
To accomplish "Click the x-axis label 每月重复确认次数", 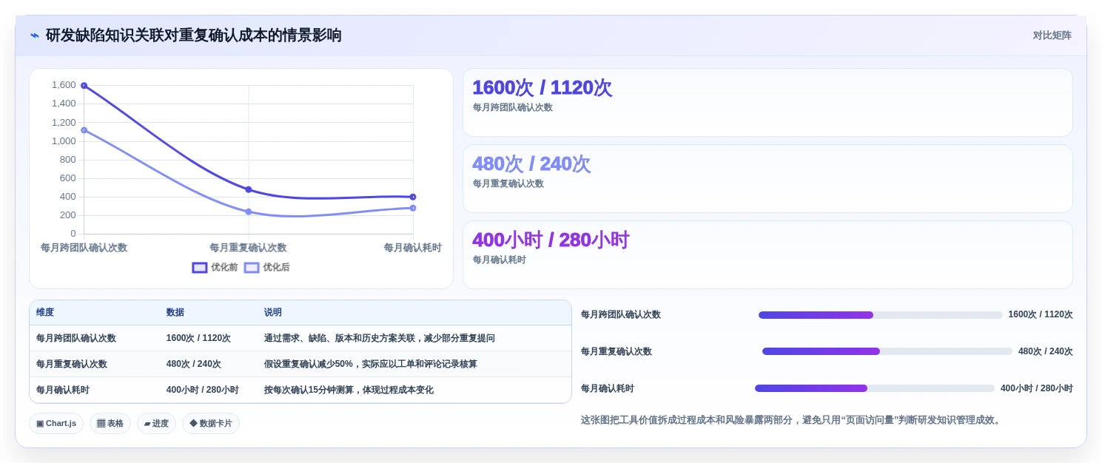I will (x=248, y=248).
